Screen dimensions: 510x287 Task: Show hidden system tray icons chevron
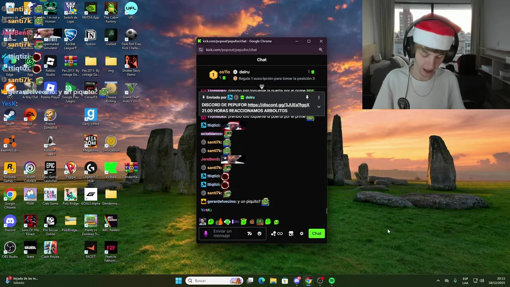438,281
